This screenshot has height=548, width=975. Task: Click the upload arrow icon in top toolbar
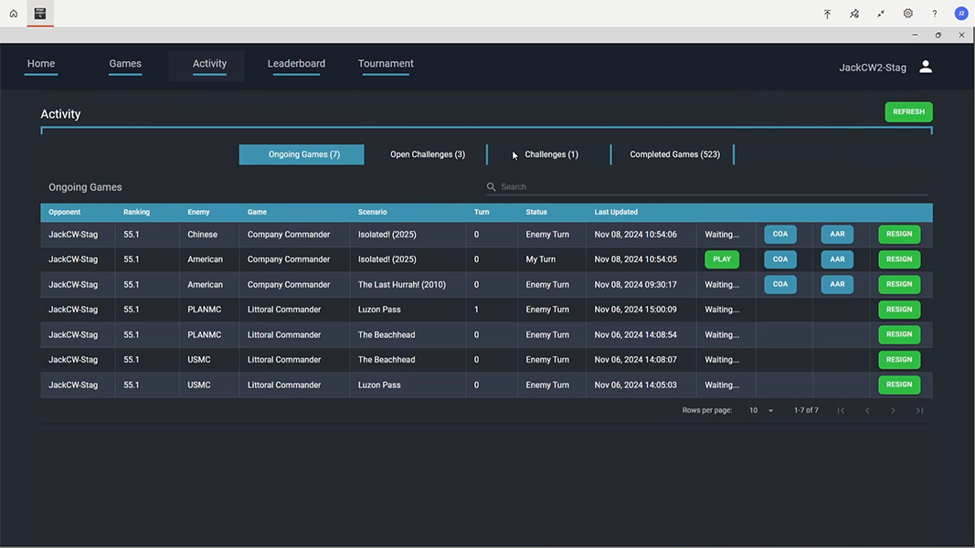[x=827, y=13]
